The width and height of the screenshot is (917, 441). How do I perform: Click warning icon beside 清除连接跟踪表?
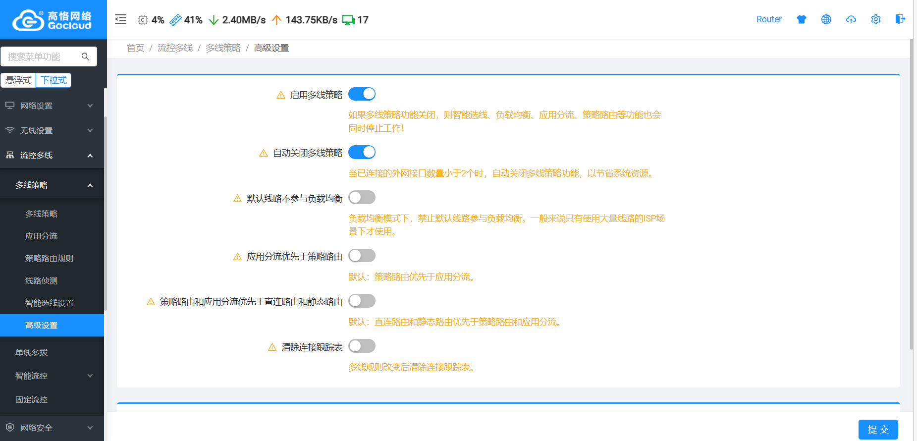[272, 347]
